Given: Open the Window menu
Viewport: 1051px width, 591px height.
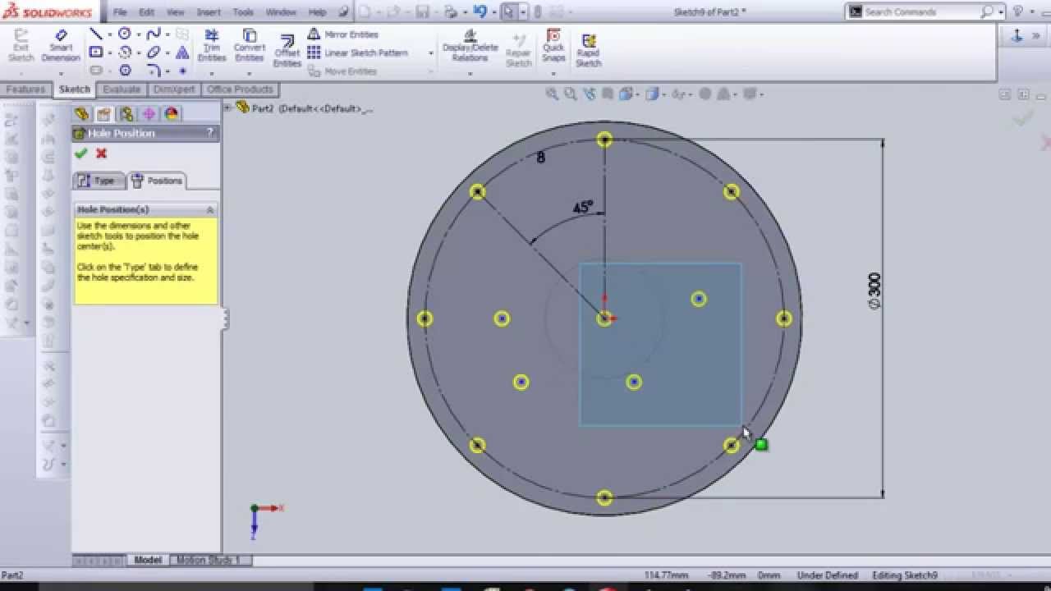Looking at the screenshot, I should [281, 12].
